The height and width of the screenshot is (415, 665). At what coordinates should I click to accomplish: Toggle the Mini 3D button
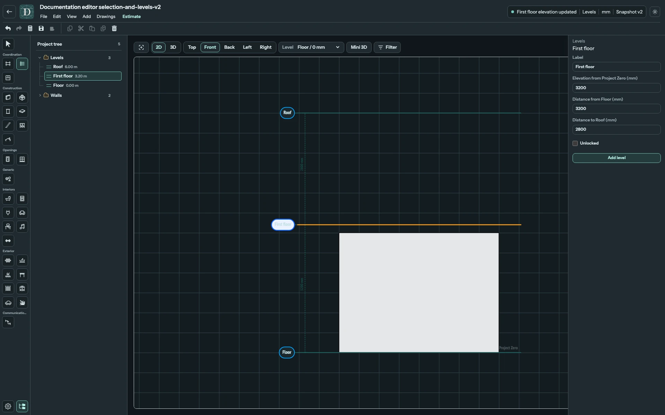pos(359,47)
